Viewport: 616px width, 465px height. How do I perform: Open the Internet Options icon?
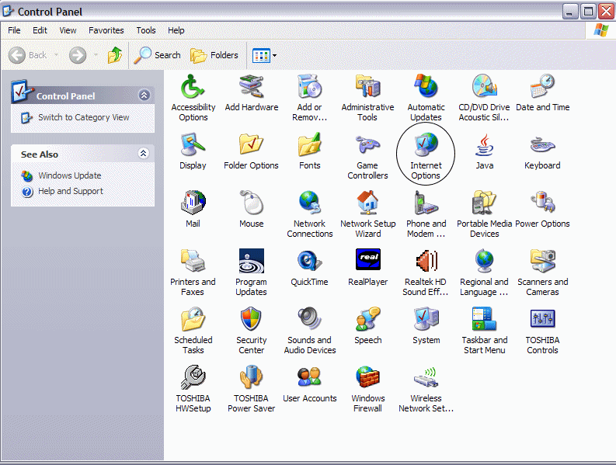[x=426, y=145]
